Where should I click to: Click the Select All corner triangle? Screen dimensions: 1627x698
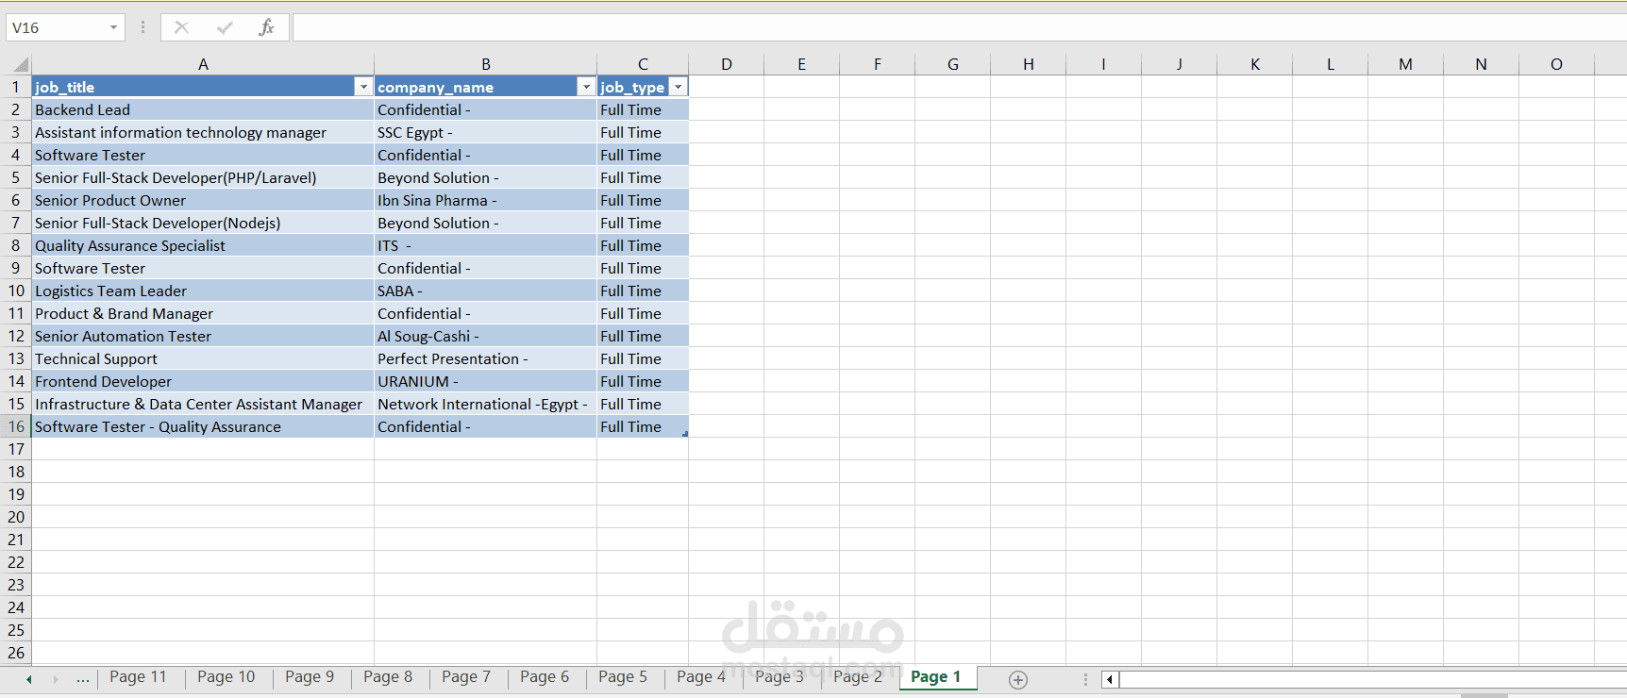(21, 65)
